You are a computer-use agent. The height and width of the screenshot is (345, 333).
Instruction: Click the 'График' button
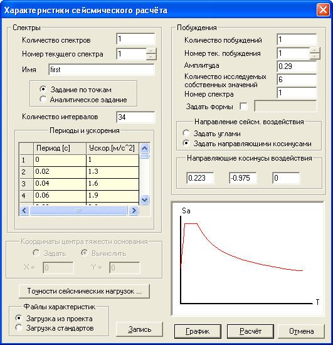(198, 331)
